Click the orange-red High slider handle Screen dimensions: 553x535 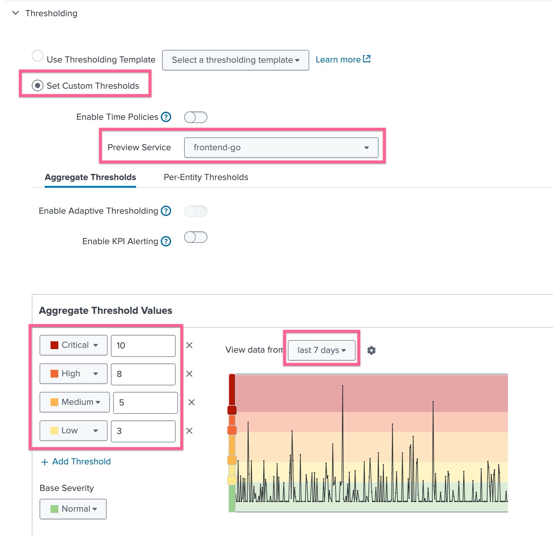(232, 430)
